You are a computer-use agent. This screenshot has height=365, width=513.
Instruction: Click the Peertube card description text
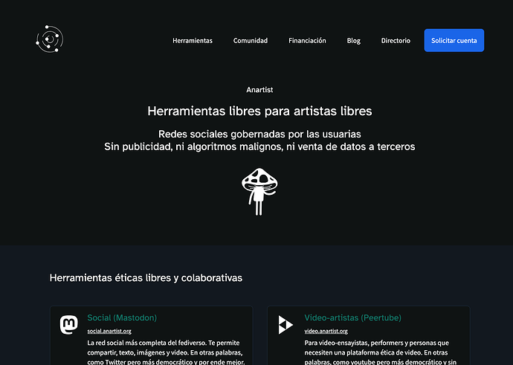(x=382, y=352)
